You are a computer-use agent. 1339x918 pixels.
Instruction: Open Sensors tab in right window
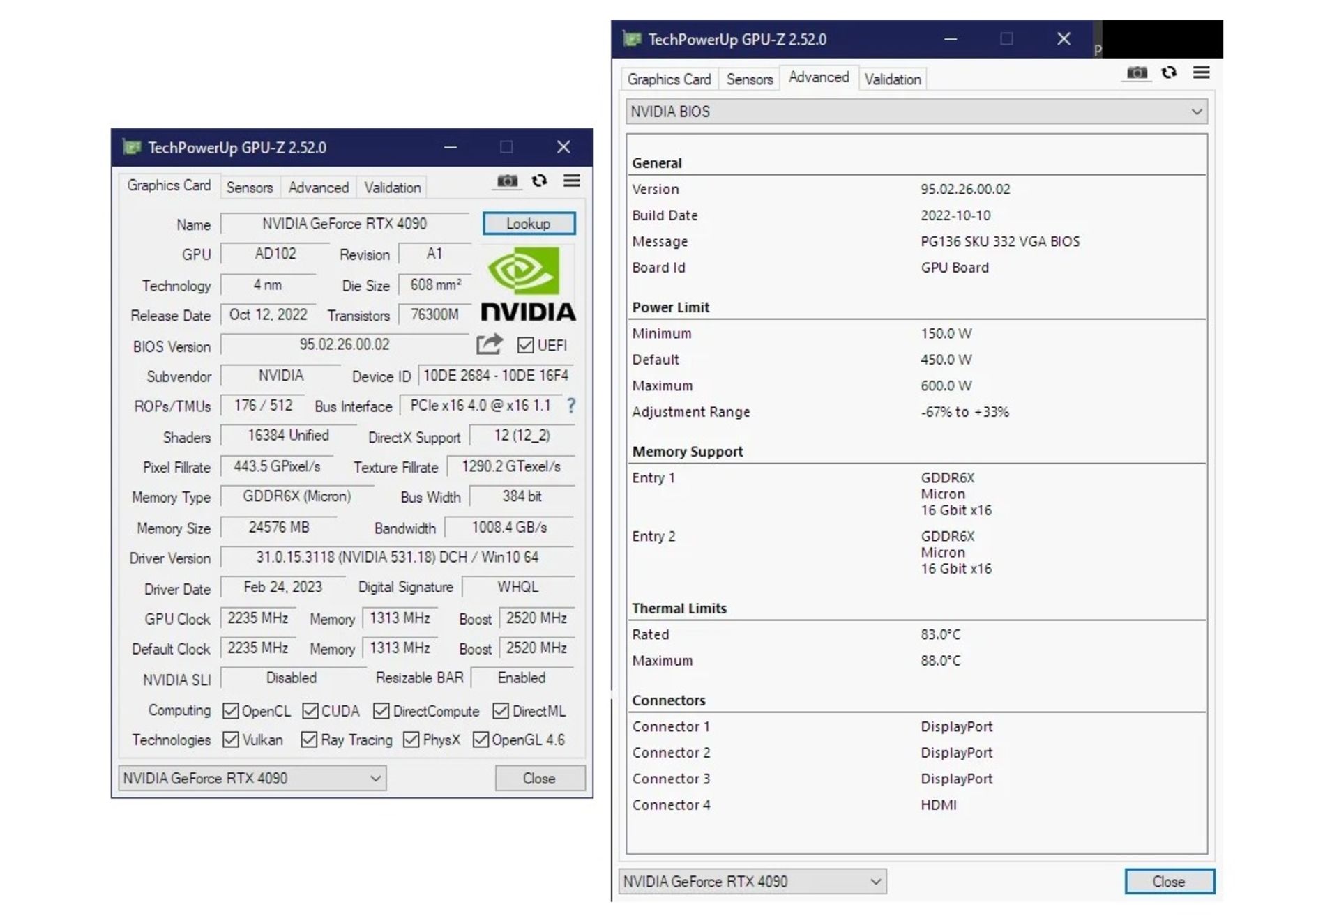coord(750,79)
